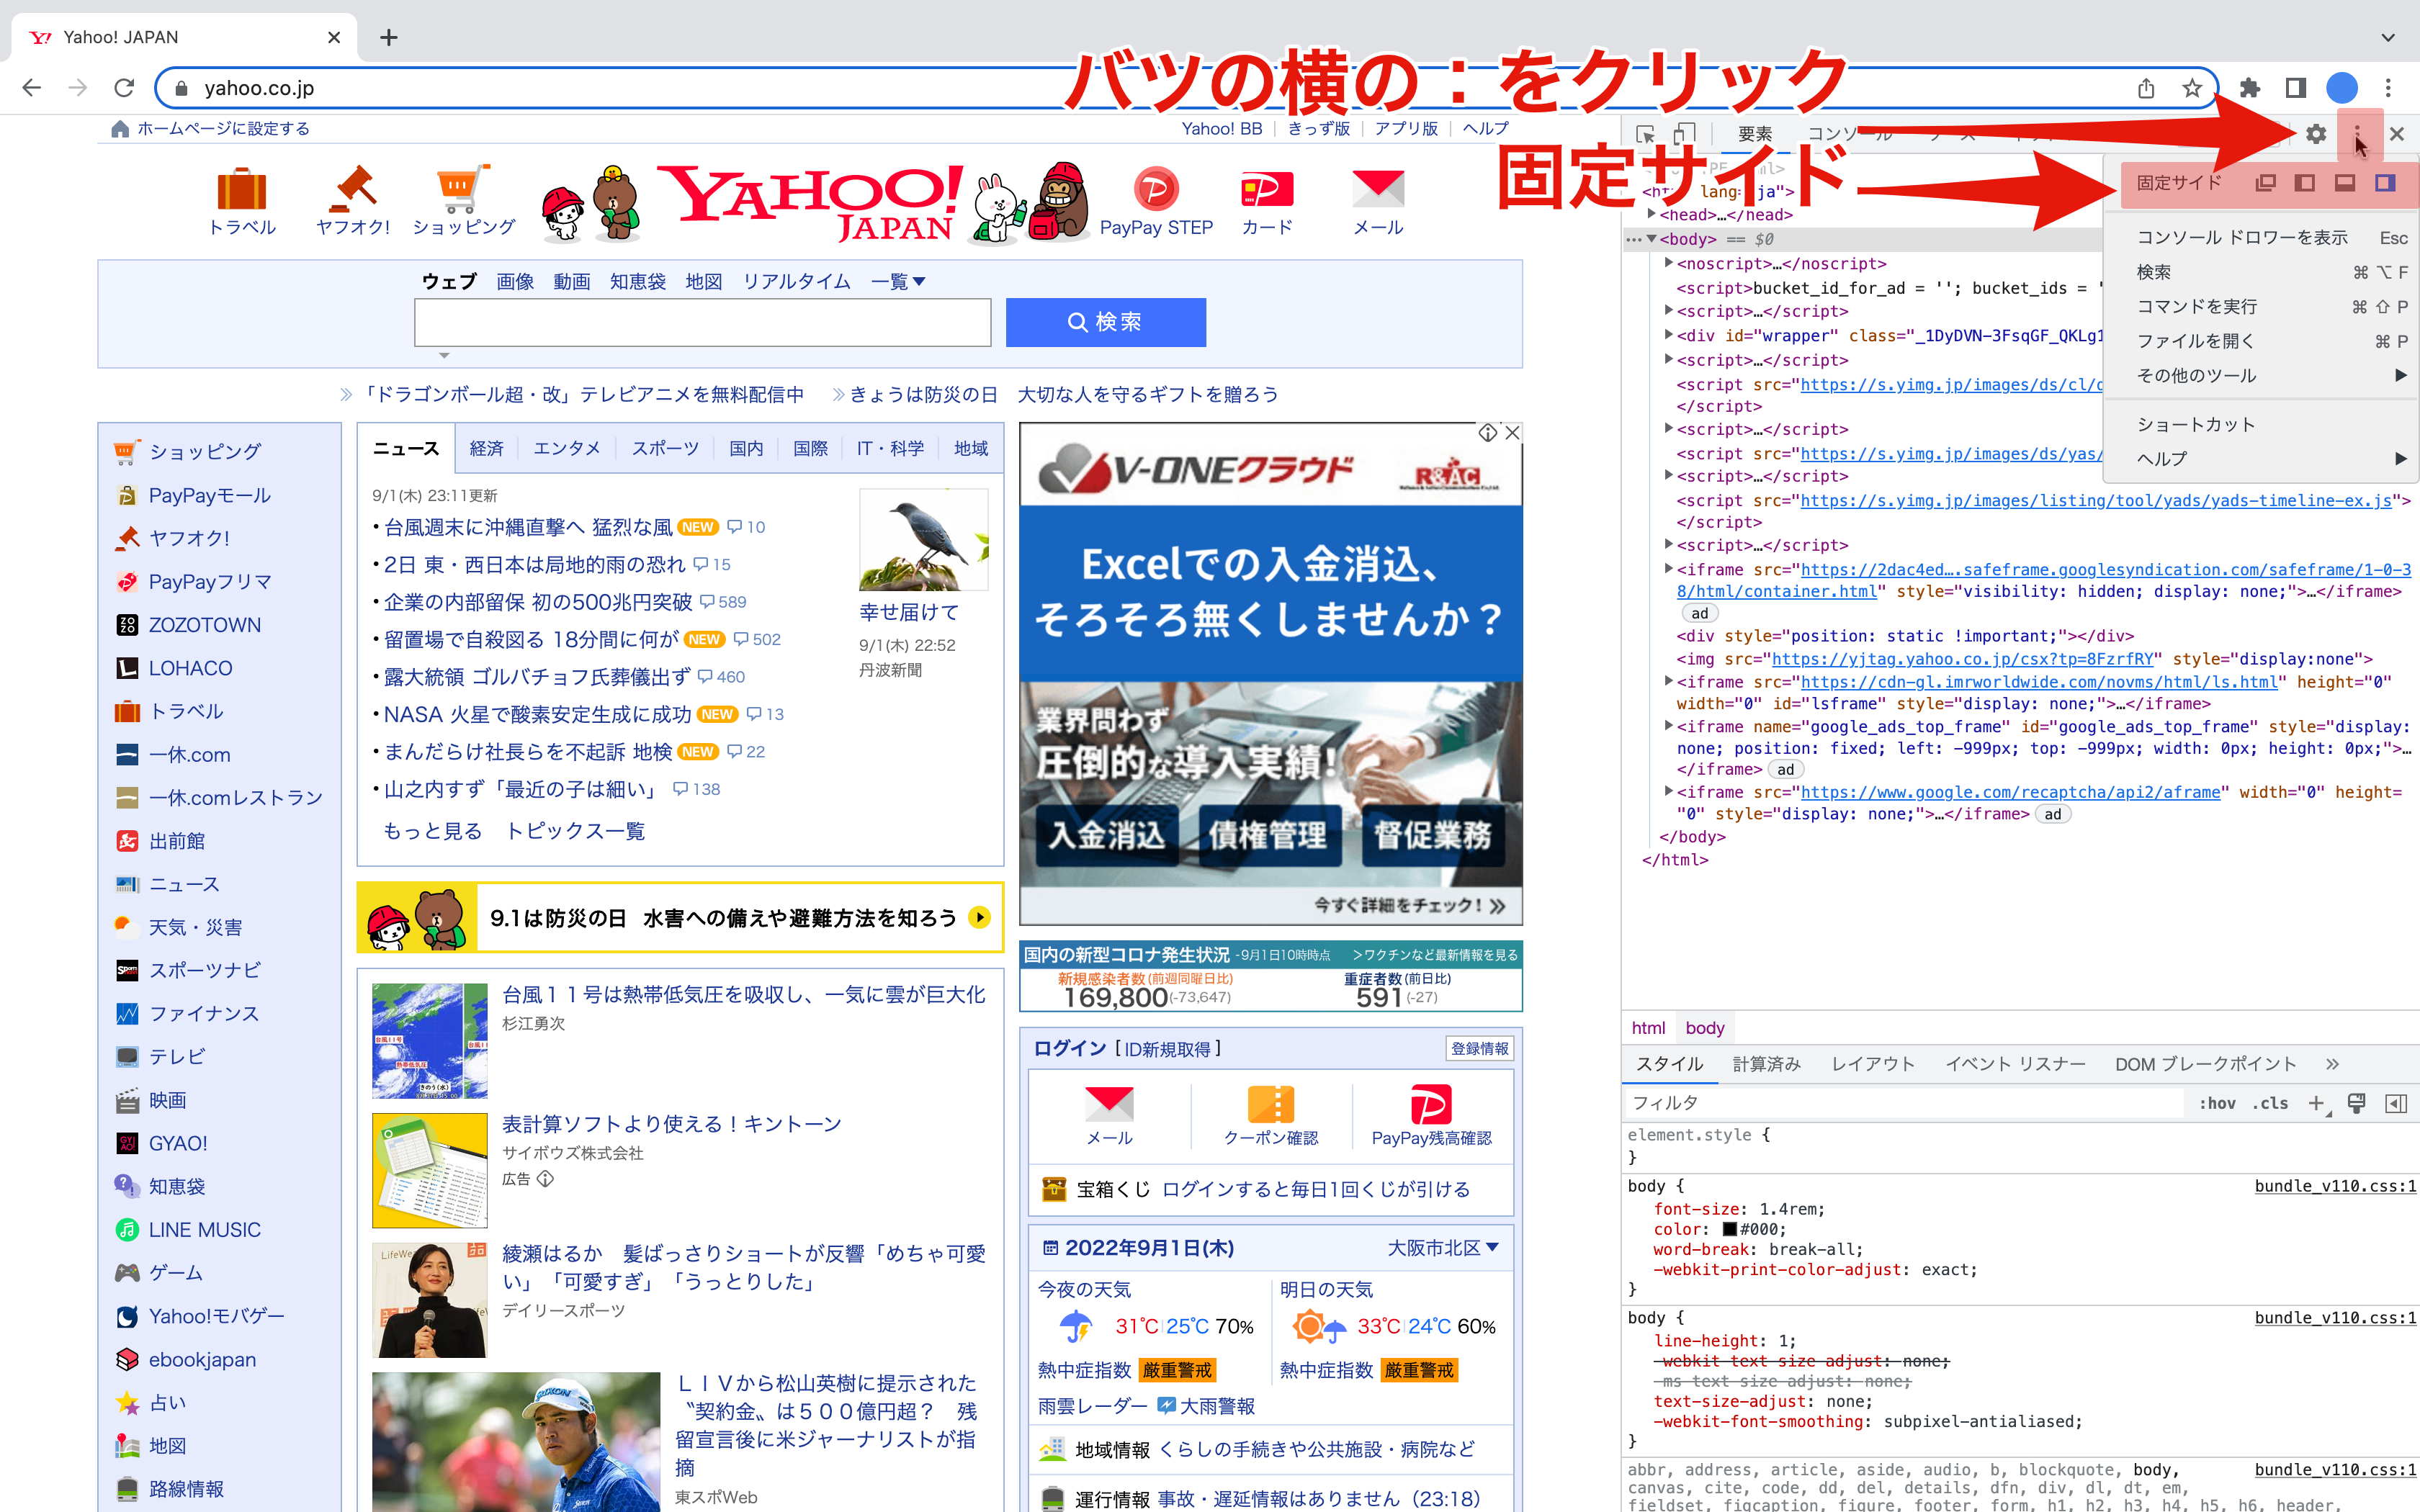Focus the Yahoo search input field
2420x1512 pixels.
coord(702,322)
